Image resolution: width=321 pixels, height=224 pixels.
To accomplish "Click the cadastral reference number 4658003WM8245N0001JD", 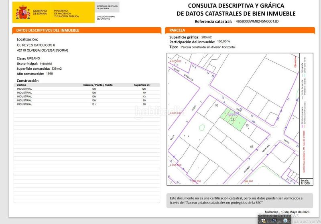I will point(263,22).
